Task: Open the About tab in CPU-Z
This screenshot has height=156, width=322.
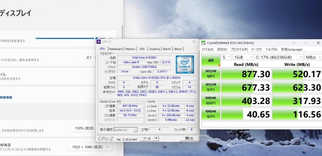Action: [x=178, y=49]
